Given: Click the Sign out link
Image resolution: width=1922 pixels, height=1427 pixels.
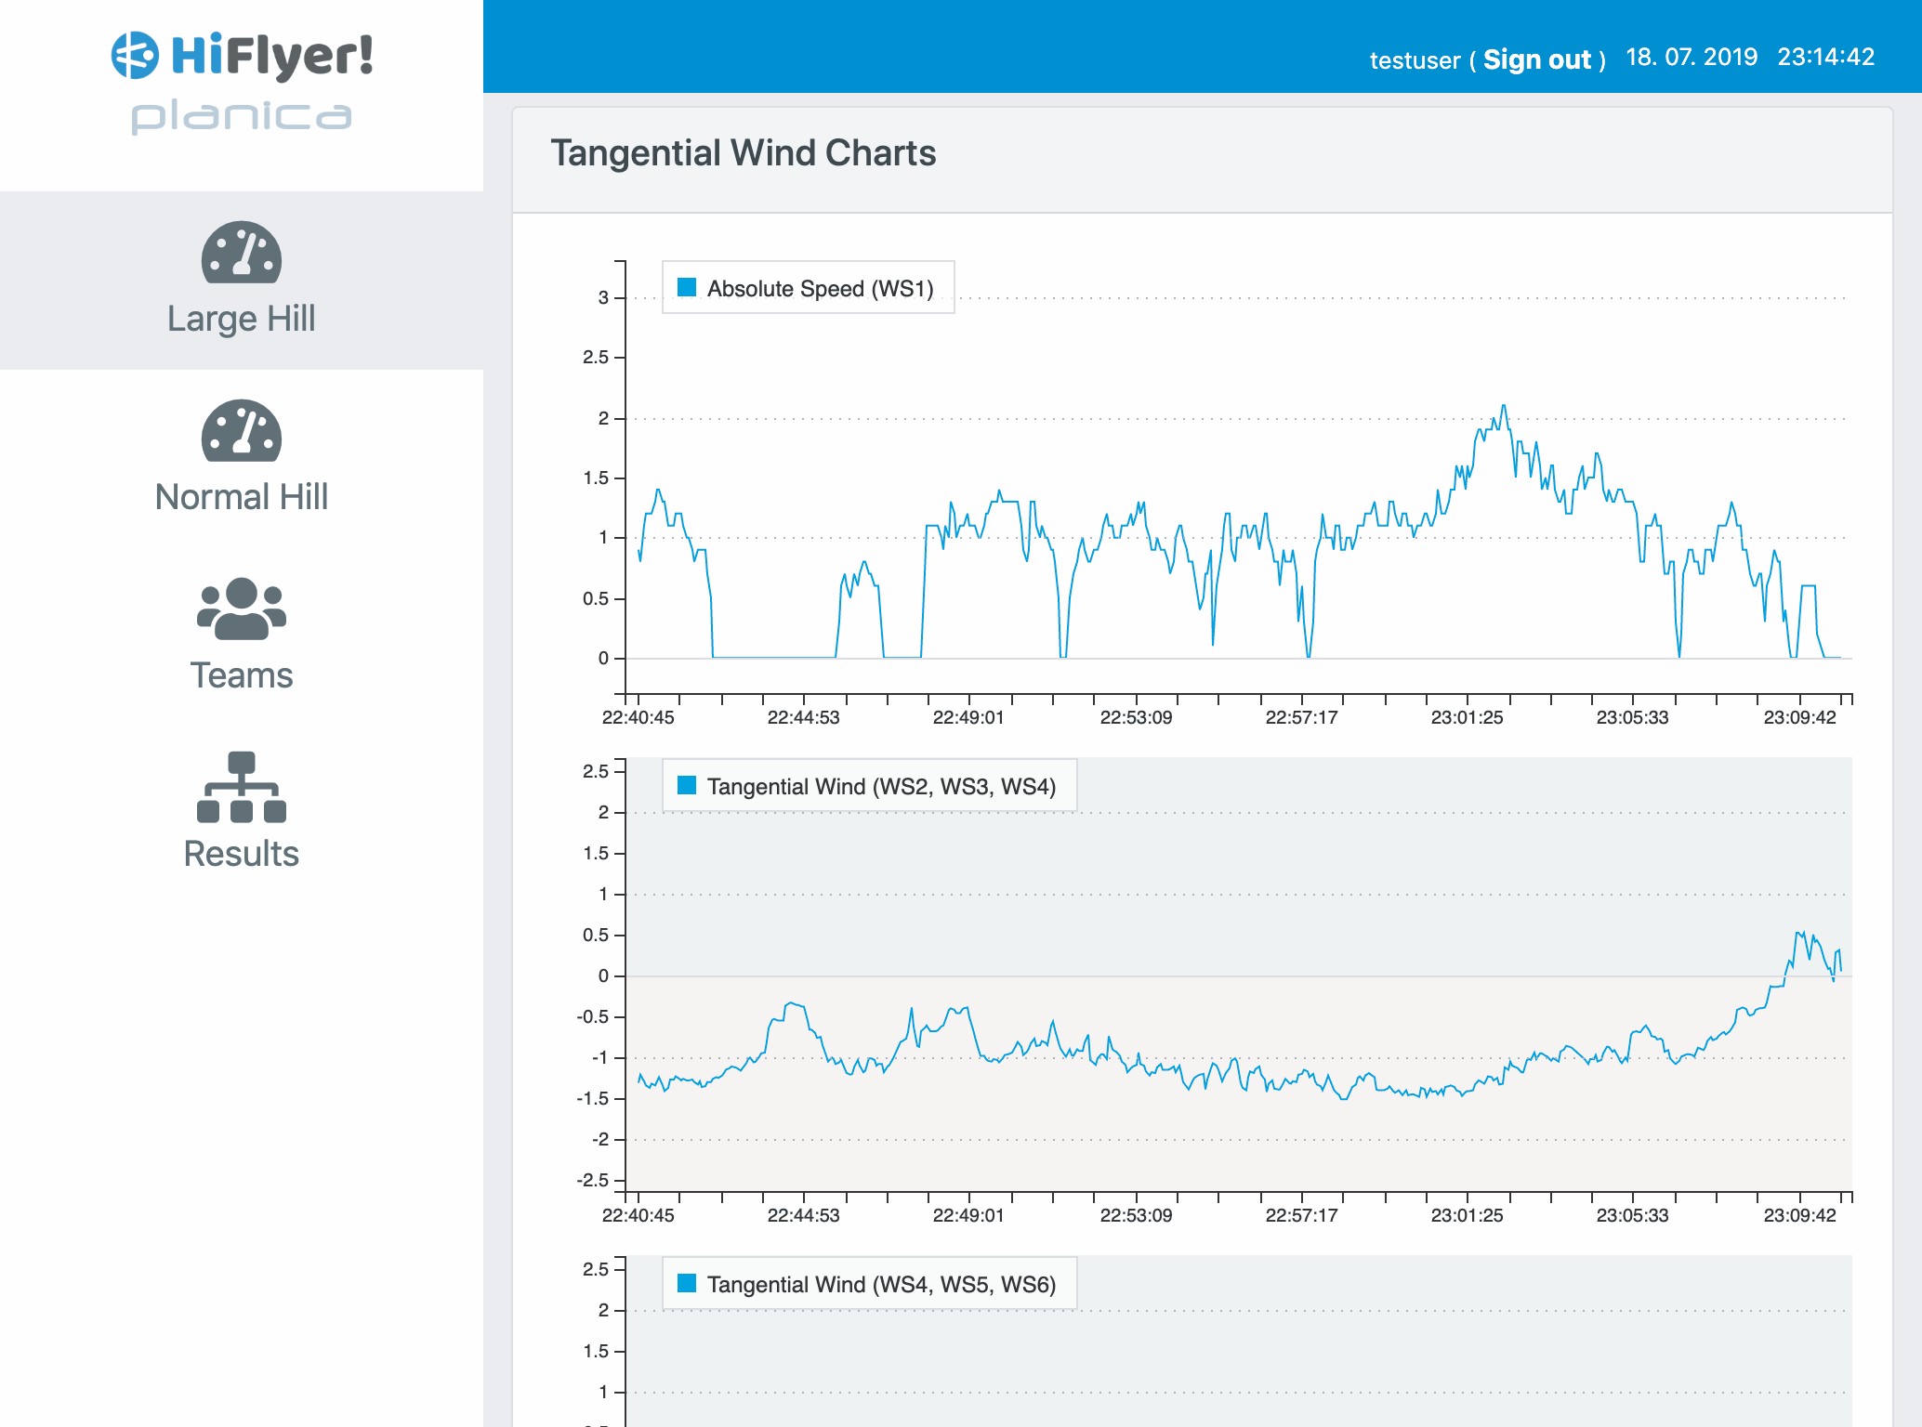Looking at the screenshot, I should pos(1537,59).
